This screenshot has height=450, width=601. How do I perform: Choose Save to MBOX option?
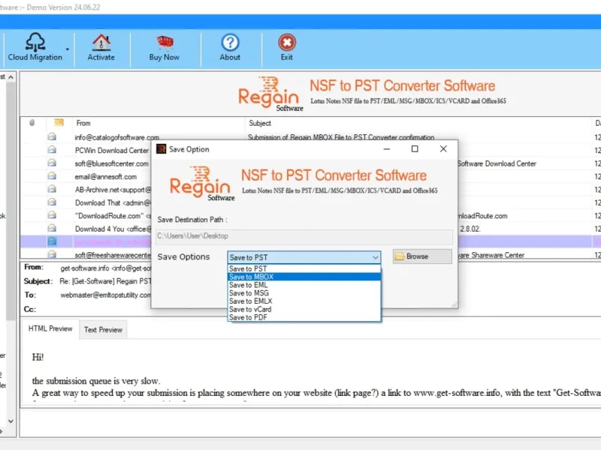pos(304,277)
